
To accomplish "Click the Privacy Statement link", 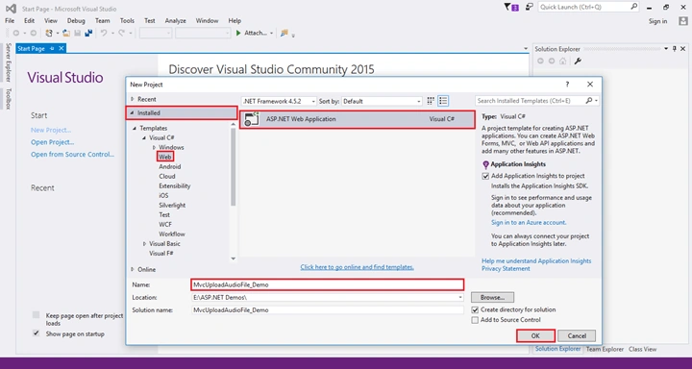I will (506, 268).
